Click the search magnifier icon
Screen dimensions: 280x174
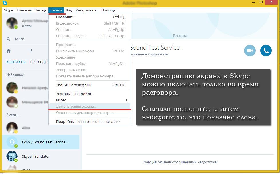tap(8, 39)
